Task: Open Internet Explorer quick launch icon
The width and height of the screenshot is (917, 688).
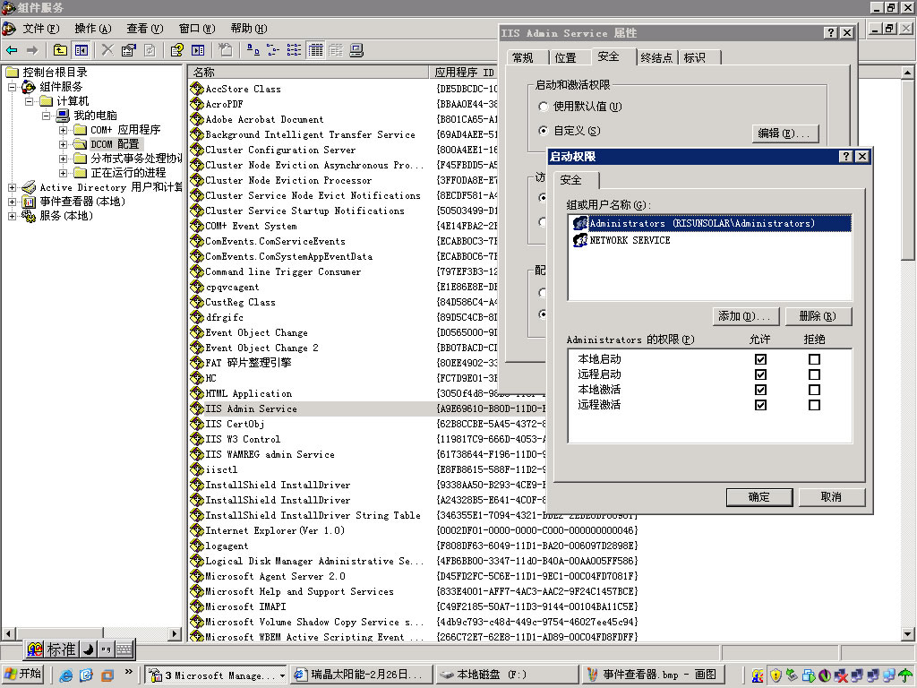Action: 66,675
